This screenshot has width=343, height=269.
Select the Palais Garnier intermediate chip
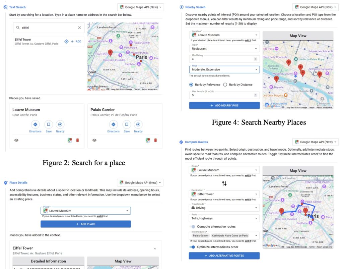201,236
